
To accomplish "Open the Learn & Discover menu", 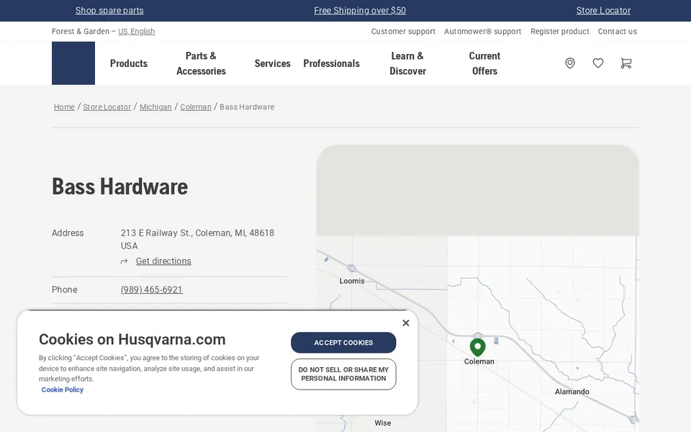I will (407, 63).
